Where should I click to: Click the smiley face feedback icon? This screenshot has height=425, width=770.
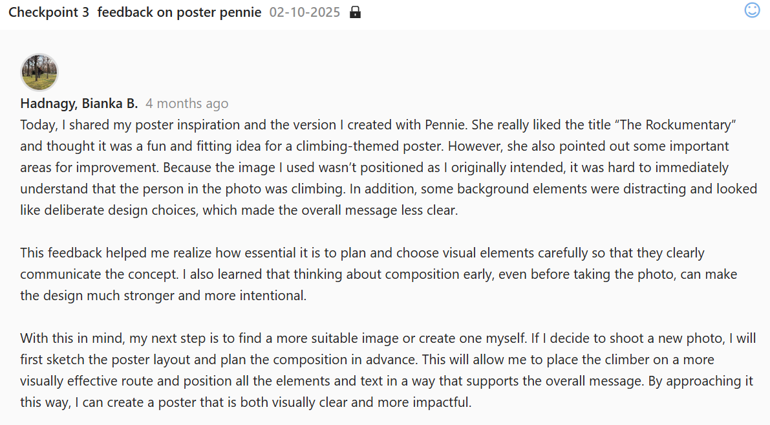tap(752, 10)
